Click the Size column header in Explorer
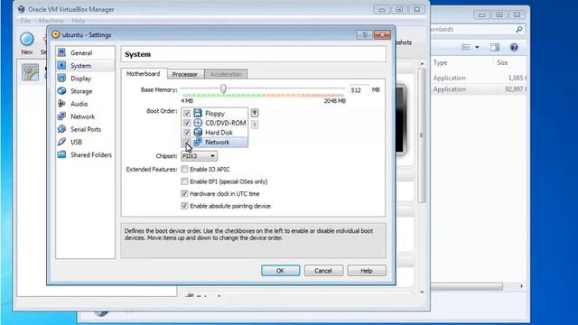Viewport: 578px width, 325px height. point(502,62)
